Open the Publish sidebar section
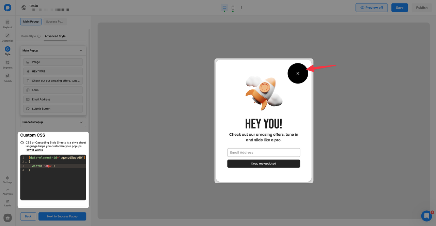436x226 pixels. (7, 78)
